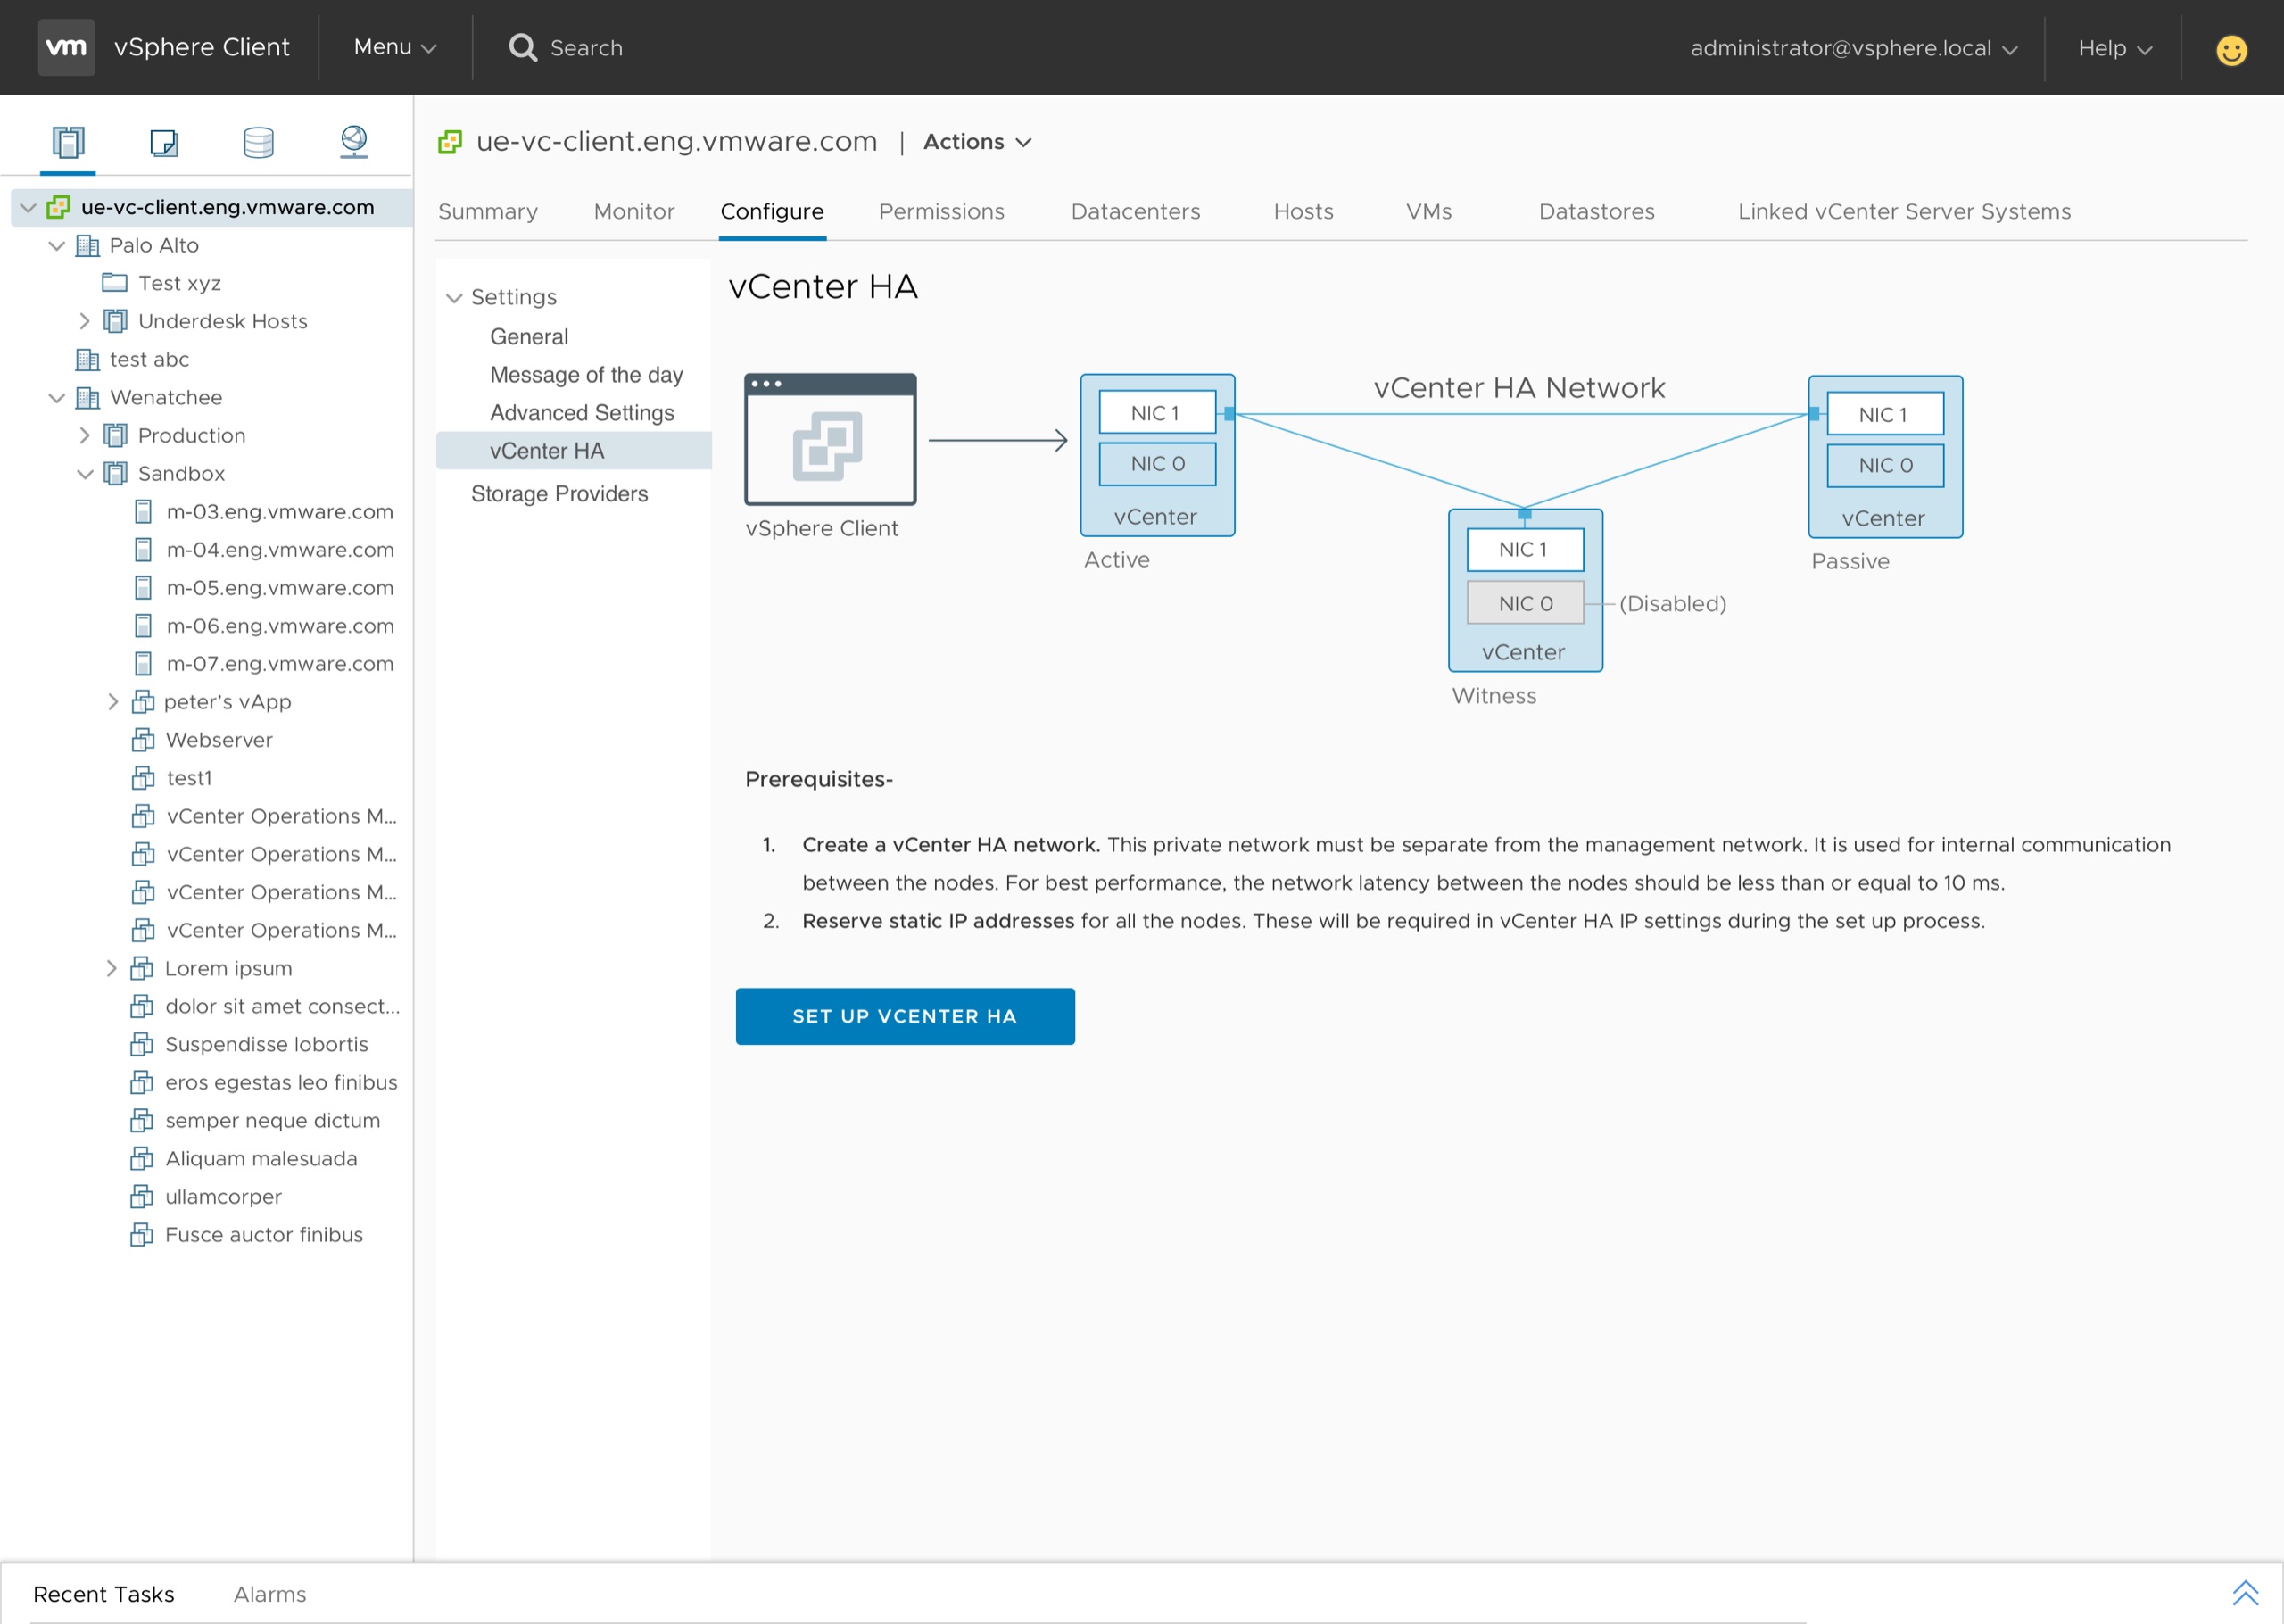Expand the Recent Tasks panel with double-chevron
Screen dimensions: 2284x1624
point(2245,1593)
